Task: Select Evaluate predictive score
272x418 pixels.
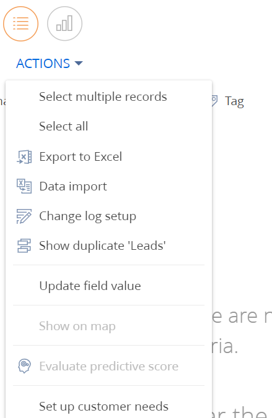Action: coord(109,366)
